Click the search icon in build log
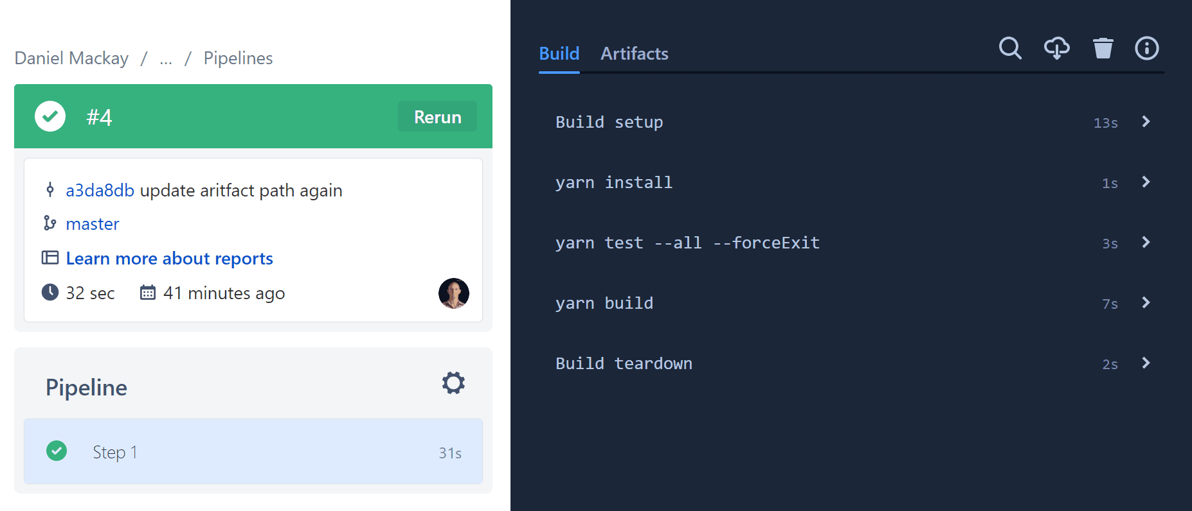 [1010, 48]
